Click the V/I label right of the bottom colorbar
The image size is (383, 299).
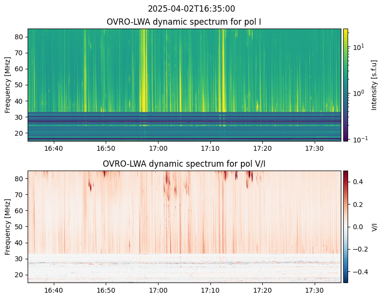[374, 226]
